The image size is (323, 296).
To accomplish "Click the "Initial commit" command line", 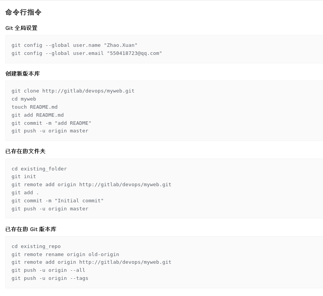I will (58, 201).
